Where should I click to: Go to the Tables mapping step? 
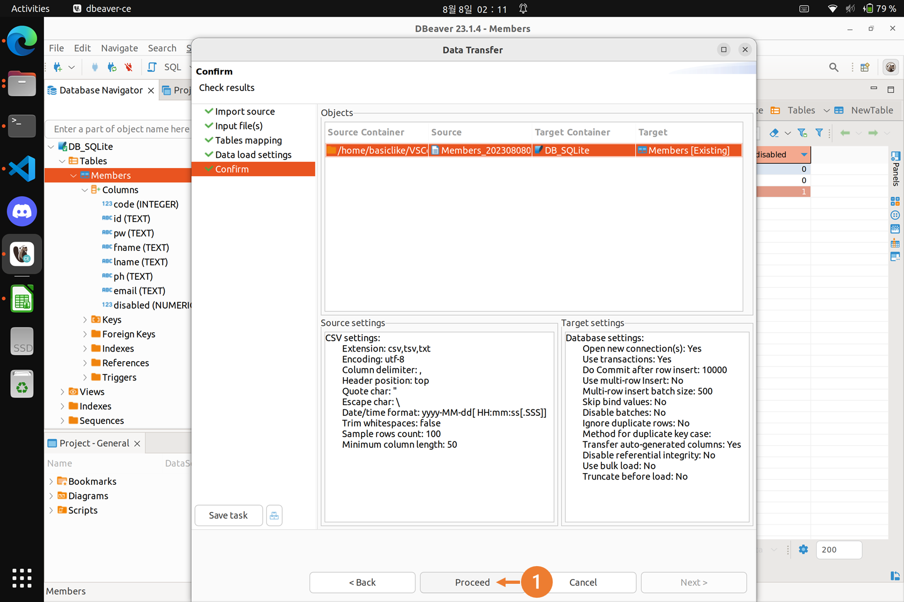pyautogui.click(x=248, y=140)
